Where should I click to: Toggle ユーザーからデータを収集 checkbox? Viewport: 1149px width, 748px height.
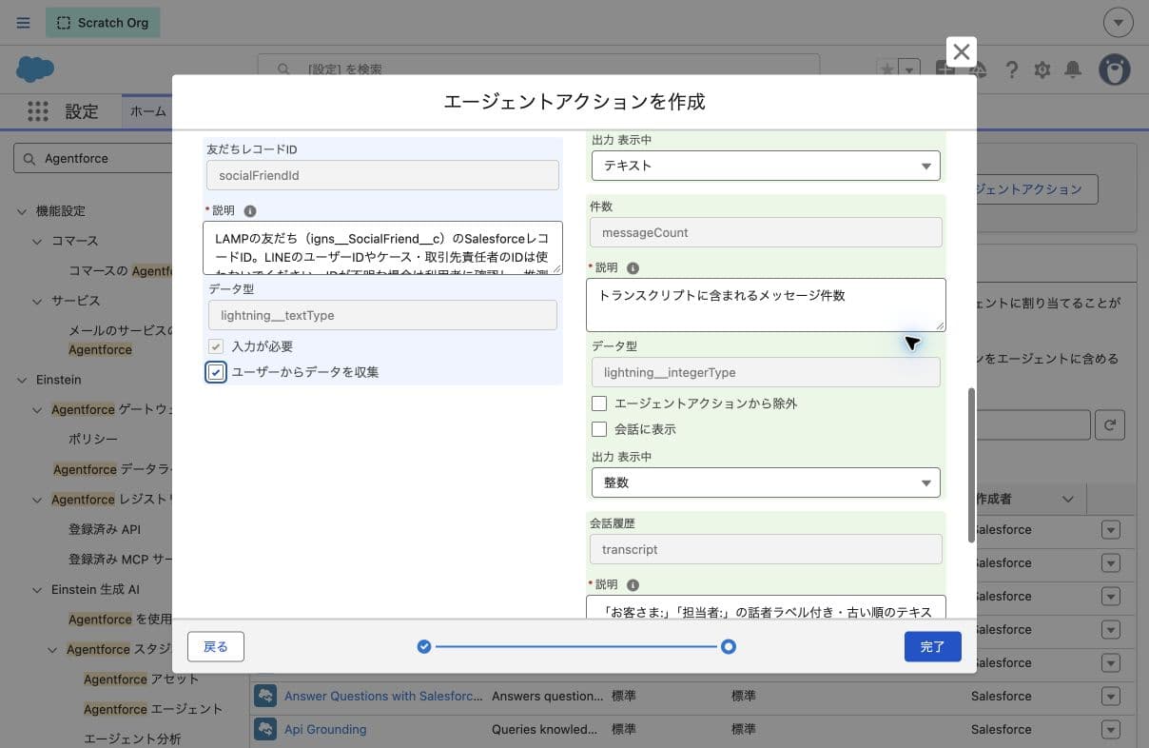click(x=216, y=372)
